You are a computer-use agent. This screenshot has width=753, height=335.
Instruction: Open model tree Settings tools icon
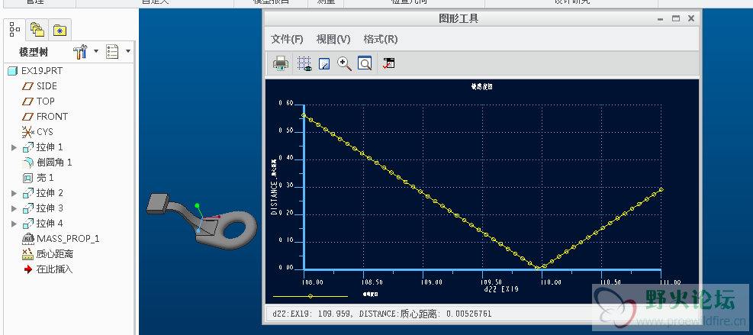(x=80, y=51)
